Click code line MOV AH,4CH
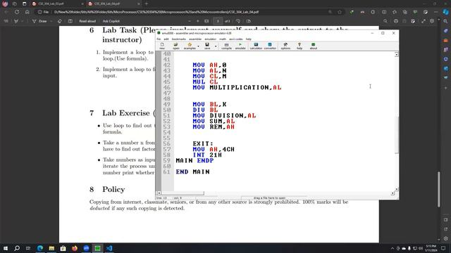This screenshot has height=253, width=451. [x=214, y=149]
